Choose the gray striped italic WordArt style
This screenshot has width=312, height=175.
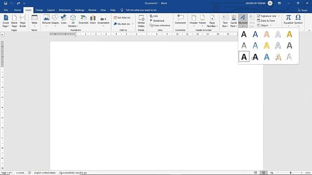(290, 57)
